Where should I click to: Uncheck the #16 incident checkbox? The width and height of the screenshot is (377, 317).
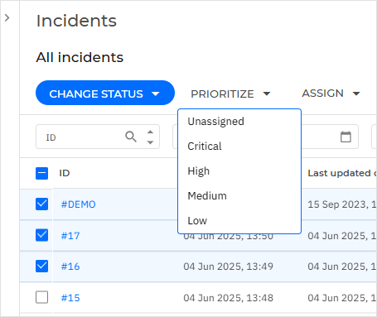(x=41, y=267)
